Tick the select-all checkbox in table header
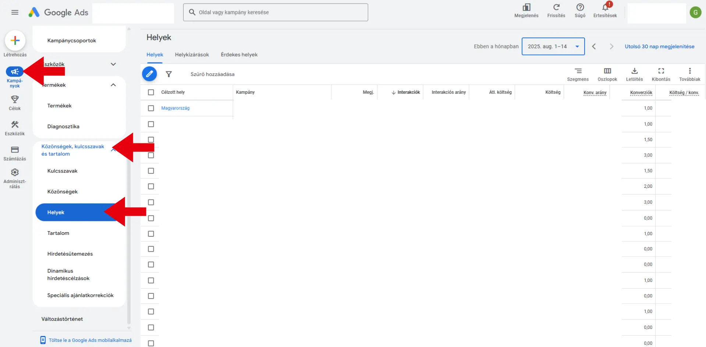 point(151,92)
